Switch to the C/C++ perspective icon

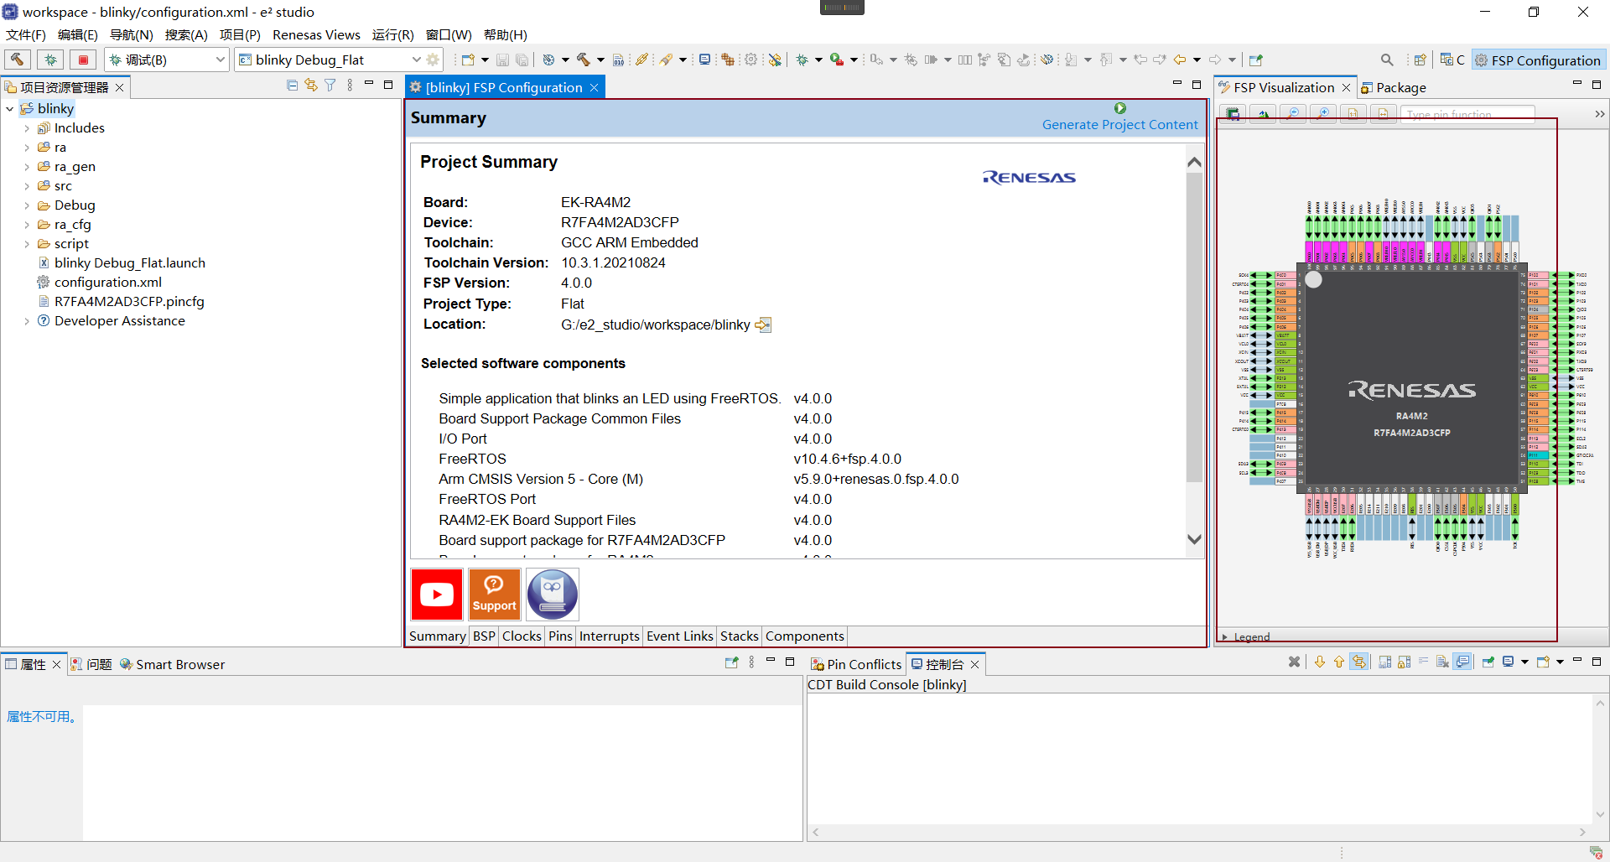click(x=1452, y=60)
